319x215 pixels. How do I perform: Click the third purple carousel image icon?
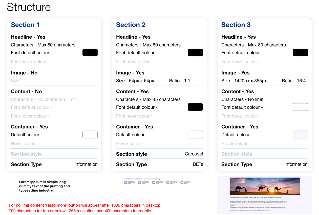click(154, 182)
